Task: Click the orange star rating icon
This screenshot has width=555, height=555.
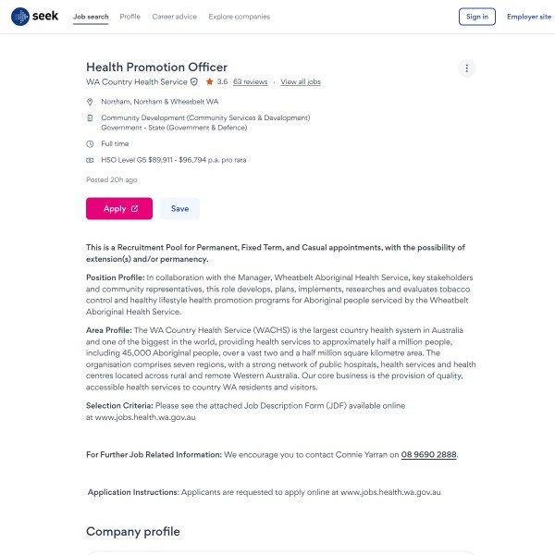Action: 210,82
